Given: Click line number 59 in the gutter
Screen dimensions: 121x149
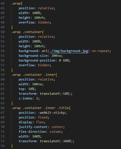Looking at the screenshot, I should click(2, 75).
